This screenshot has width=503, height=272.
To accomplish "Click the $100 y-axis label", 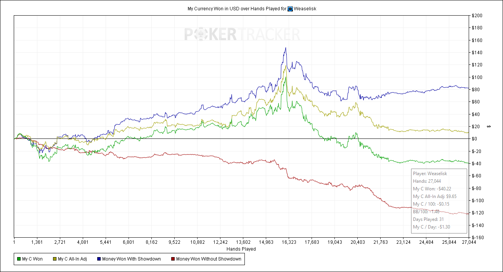I will click(477, 77).
